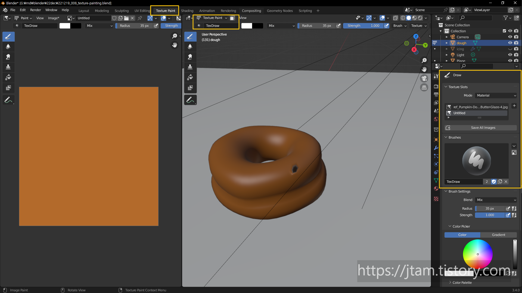522x293 pixels.
Task: Open the Render menu
Action: pos(35,10)
